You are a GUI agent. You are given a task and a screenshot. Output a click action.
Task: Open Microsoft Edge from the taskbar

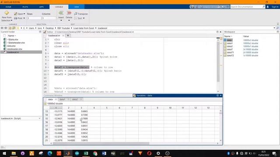(x=50, y=153)
